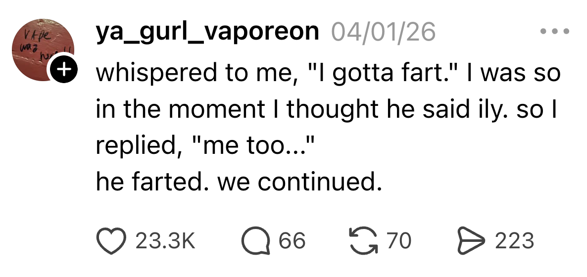
Task: Open the three-dot more options menu
Action: tap(555, 32)
